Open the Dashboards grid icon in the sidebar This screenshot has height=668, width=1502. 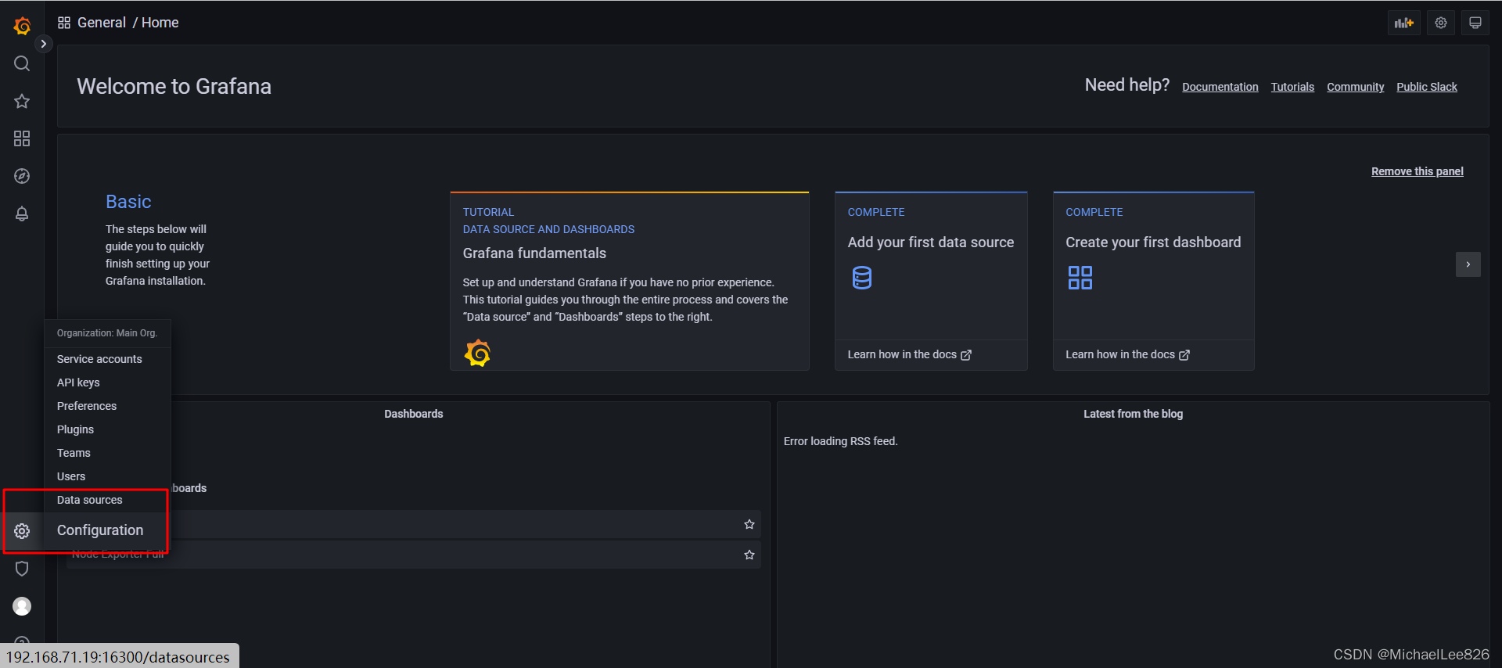click(22, 138)
